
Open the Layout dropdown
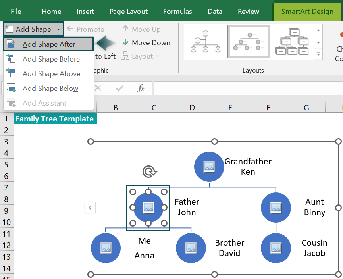140,56
